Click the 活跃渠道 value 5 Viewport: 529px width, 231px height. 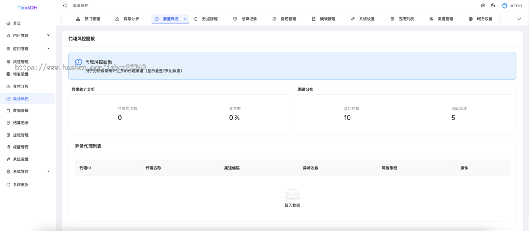click(453, 118)
